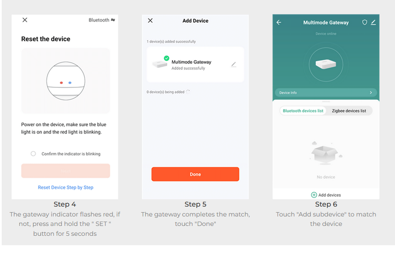395x268 pixels.
Task: Edit the Multimode Gateway name pencil
Action: click(x=233, y=65)
